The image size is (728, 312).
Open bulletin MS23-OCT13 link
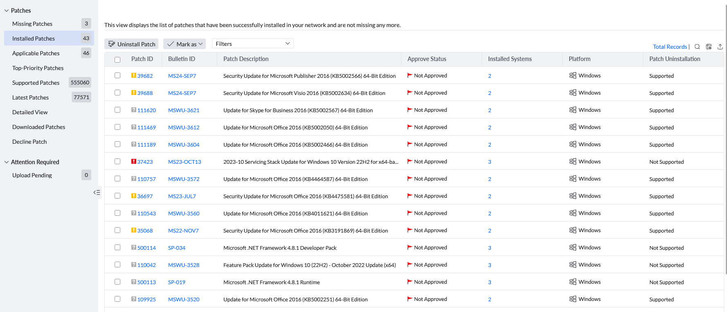pyautogui.click(x=185, y=162)
